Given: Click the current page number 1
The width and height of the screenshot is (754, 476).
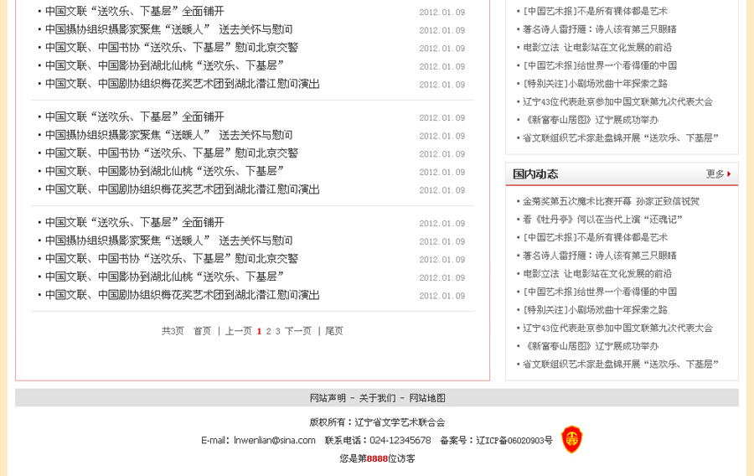Looking at the screenshot, I should 260,331.
